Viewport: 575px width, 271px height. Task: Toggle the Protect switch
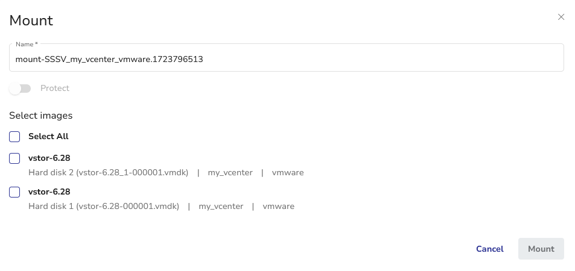click(x=20, y=89)
